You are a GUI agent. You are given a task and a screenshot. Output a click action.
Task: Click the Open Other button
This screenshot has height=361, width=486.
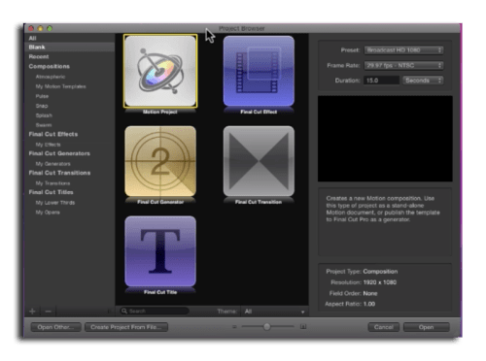coord(55,327)
